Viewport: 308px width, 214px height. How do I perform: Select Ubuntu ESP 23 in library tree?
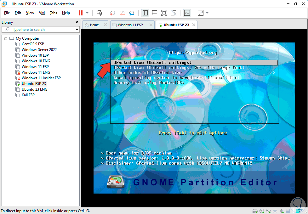[34, 84]
